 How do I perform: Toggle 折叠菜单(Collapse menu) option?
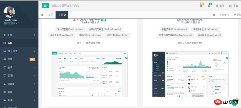pyautogui.click(x=174, y=29)
